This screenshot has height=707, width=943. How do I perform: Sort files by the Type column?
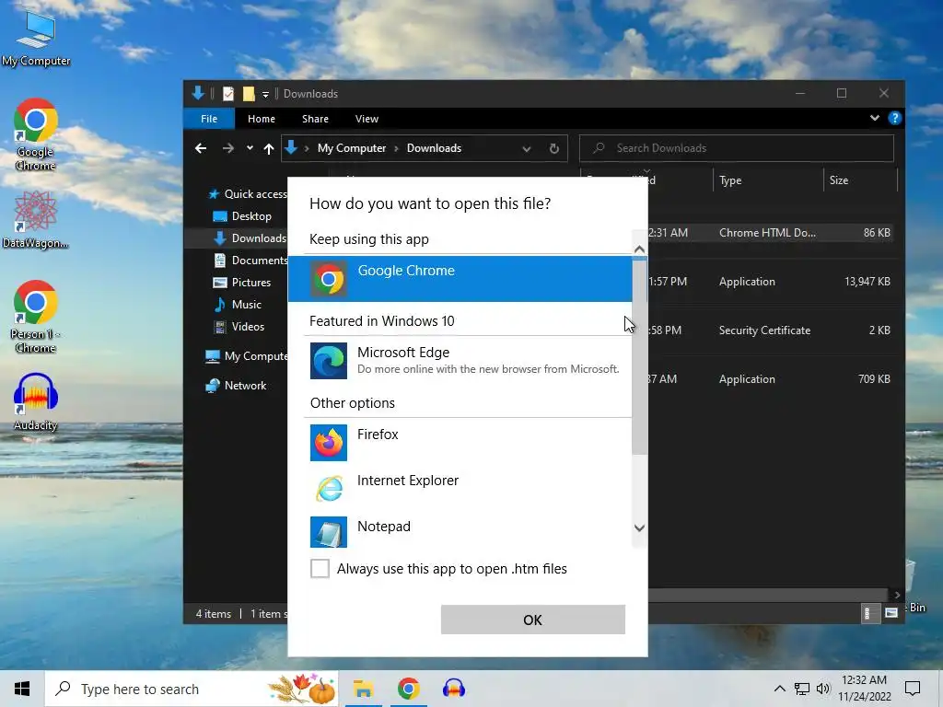tap(768, 180)
